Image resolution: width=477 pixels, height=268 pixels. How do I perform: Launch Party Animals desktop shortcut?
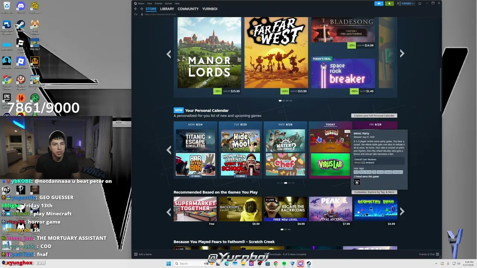coord(35,26)
